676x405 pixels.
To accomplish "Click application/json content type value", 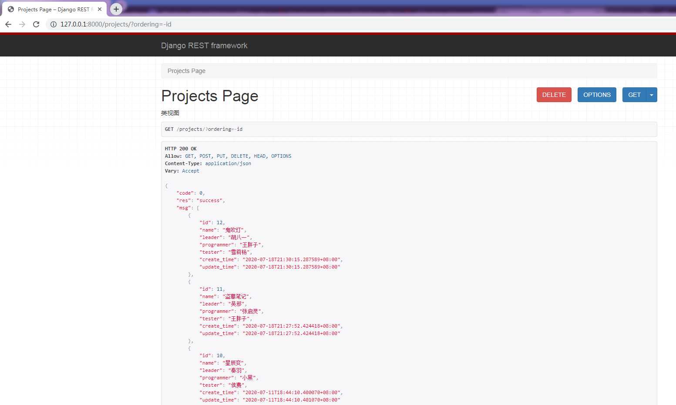I will [x=228, y=163].
